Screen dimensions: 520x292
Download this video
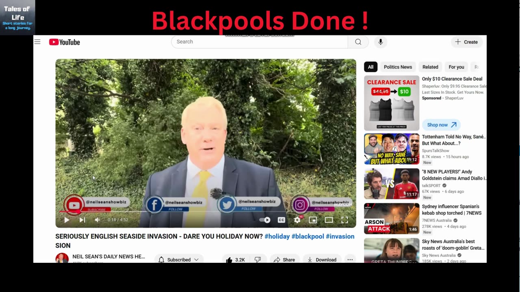[322, 260]
